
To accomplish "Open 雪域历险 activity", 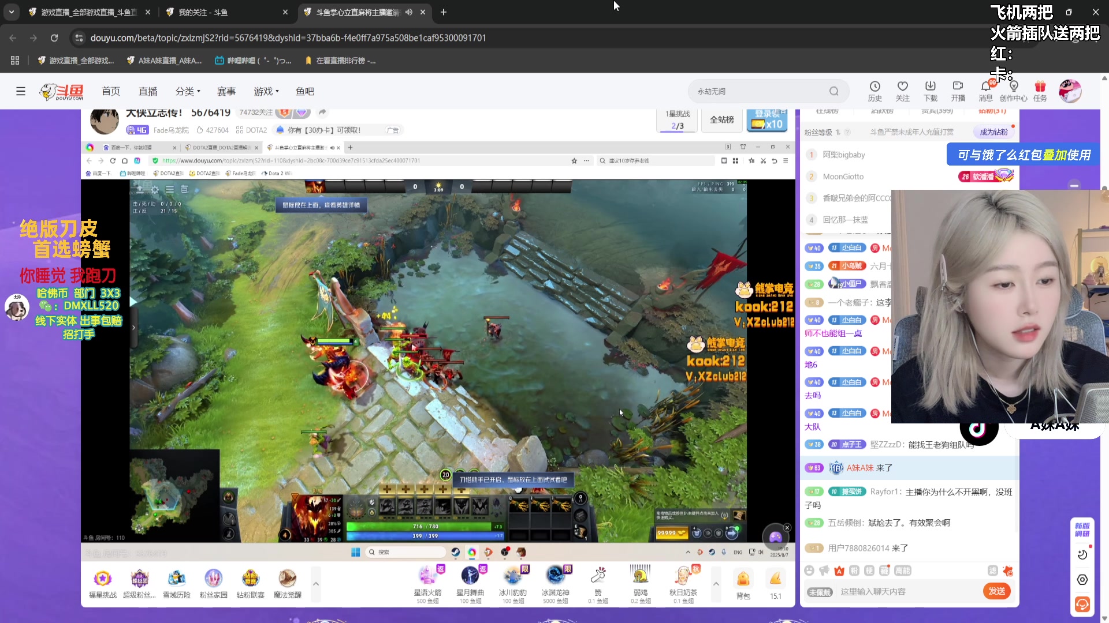I will tap(176, 584).
